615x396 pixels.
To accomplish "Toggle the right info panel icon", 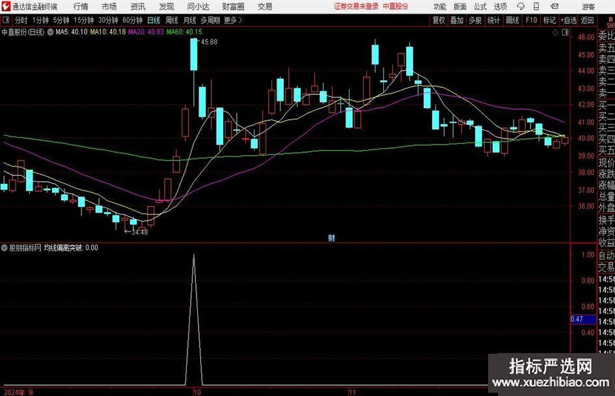I will pyautogui.click(x=565, y=33).
